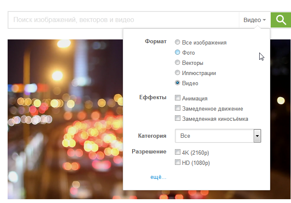
Task: Click the small caret next to Видео
Action: [x=264, y=20]
